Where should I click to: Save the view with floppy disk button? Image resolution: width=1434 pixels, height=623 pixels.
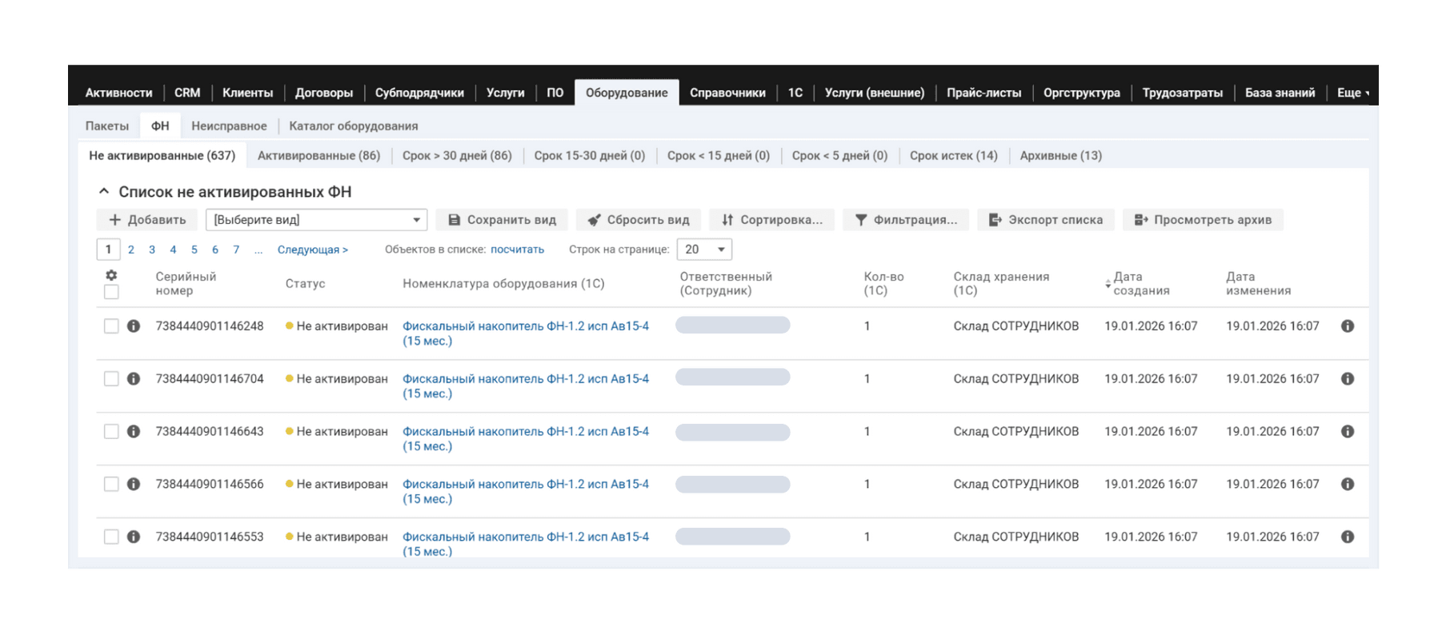(x=502, y=220)
